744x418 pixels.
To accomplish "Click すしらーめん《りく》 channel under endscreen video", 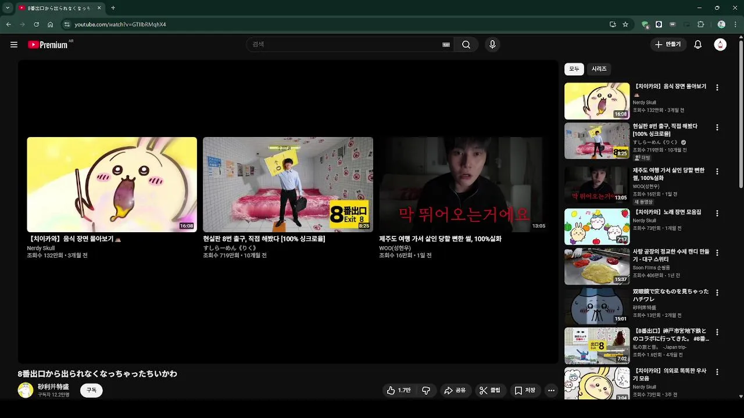I will tap(230, 248).
